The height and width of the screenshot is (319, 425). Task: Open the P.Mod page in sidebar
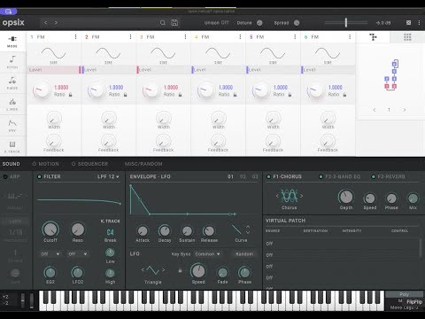[12, 83]
